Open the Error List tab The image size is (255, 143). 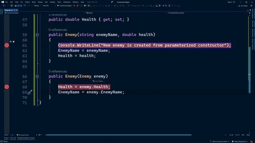point(13,138)
